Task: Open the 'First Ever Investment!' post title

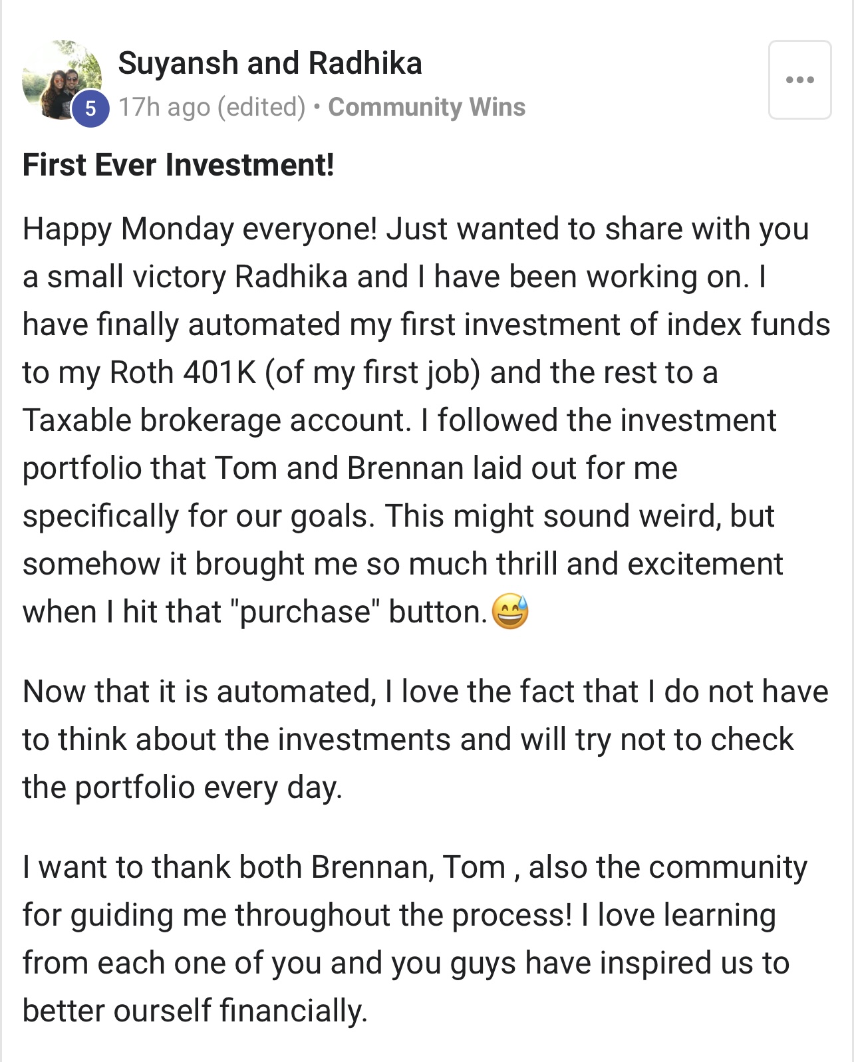Action: pos(178,165)
